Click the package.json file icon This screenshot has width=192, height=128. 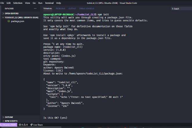coord(9,21)
